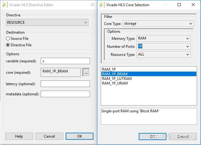Click the Vivado HLS Directive Editor title icon
201x145 pixels.
pos(5,5)
